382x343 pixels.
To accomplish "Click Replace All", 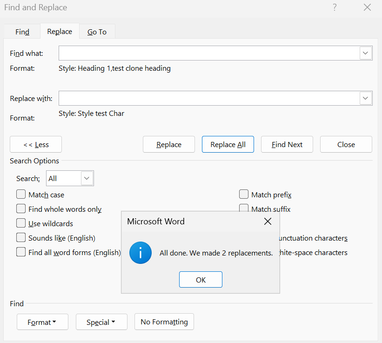I will (228, 144).
